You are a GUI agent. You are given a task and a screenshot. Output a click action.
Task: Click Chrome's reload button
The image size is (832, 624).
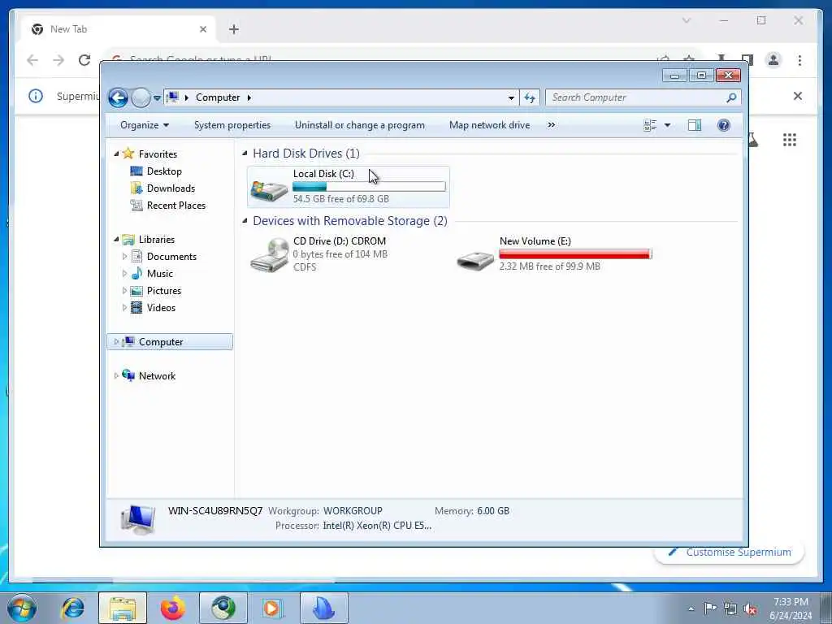[x=84, y=60]
